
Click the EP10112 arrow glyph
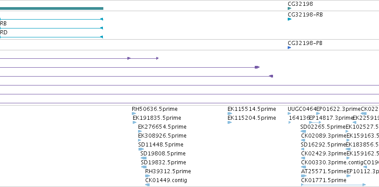pos(349,176)
